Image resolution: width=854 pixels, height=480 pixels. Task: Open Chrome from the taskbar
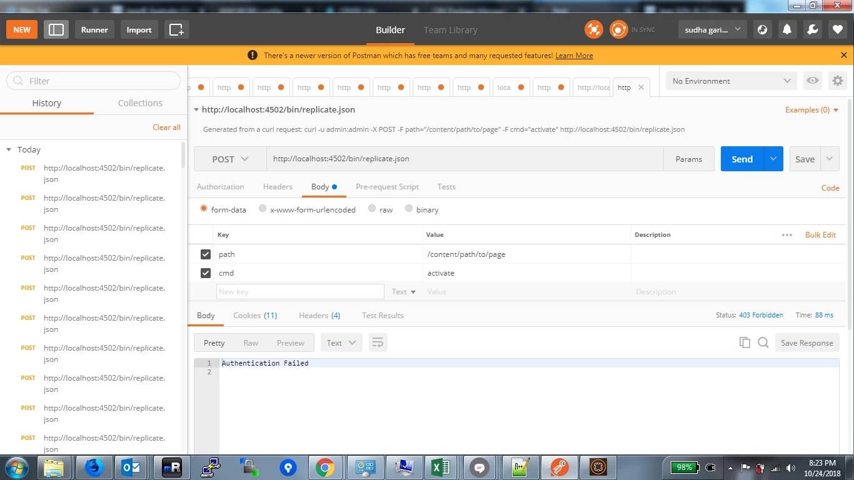pyautogui.click(x=324, y=467)
